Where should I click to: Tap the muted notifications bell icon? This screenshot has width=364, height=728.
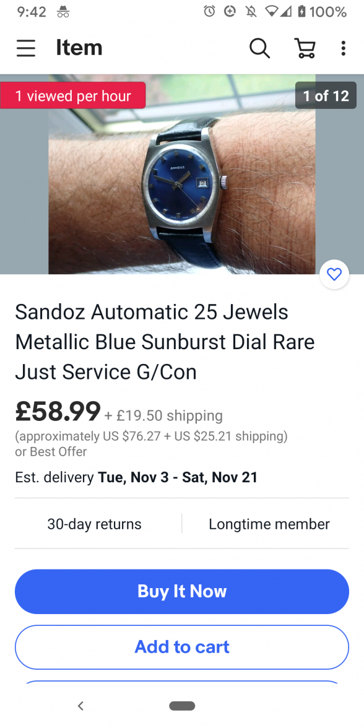click(251, 12)
